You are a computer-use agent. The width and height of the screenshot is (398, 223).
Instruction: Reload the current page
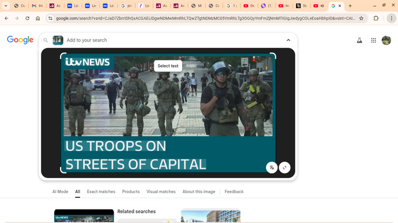point(27,18)
